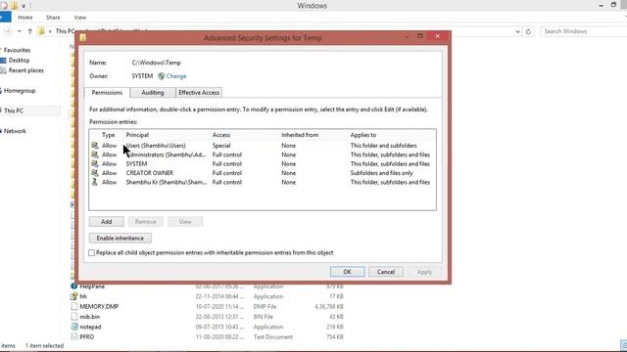
Task: Select Homegroup in navigation pane
Action: pyautogui.click(x=20, y=91)
